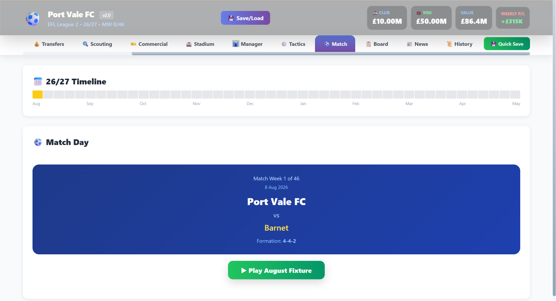Click the yellow August timeline block
Viewport: 556px width, 301px height.
point(37,95)
